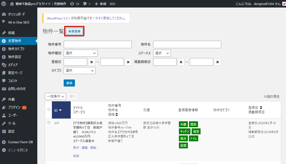Go to メディア in the sidebar menu
286x164 pixels.
click(x=13, y=65)
